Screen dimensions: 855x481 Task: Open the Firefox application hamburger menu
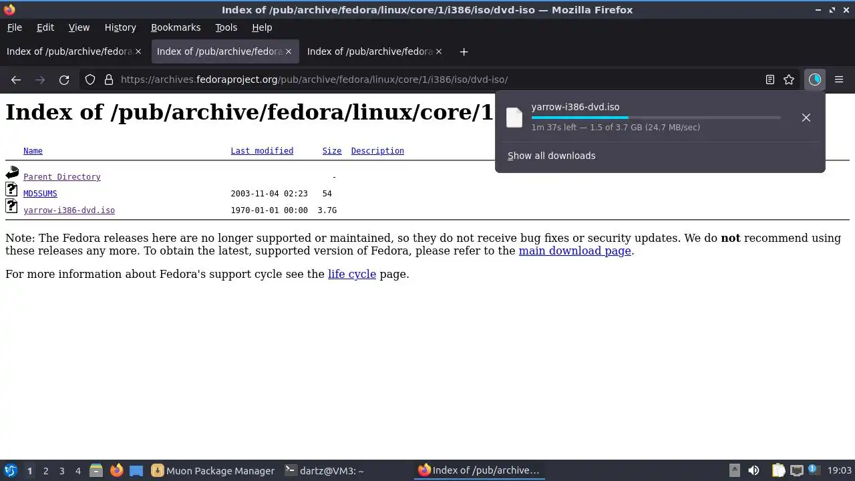(x=839, y=79)
